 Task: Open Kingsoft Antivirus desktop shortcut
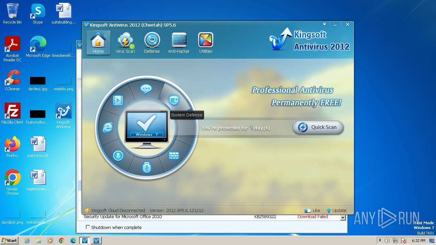point(63,116)
